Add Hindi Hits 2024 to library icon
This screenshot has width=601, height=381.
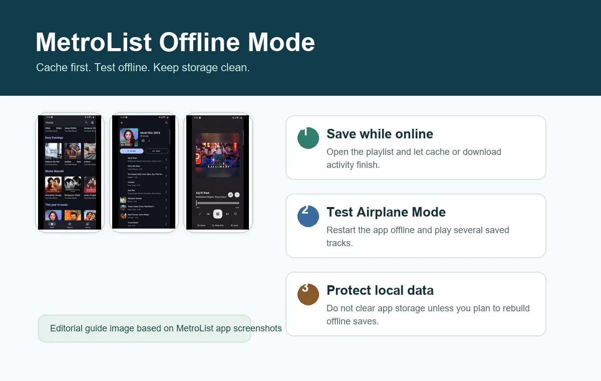143,140
